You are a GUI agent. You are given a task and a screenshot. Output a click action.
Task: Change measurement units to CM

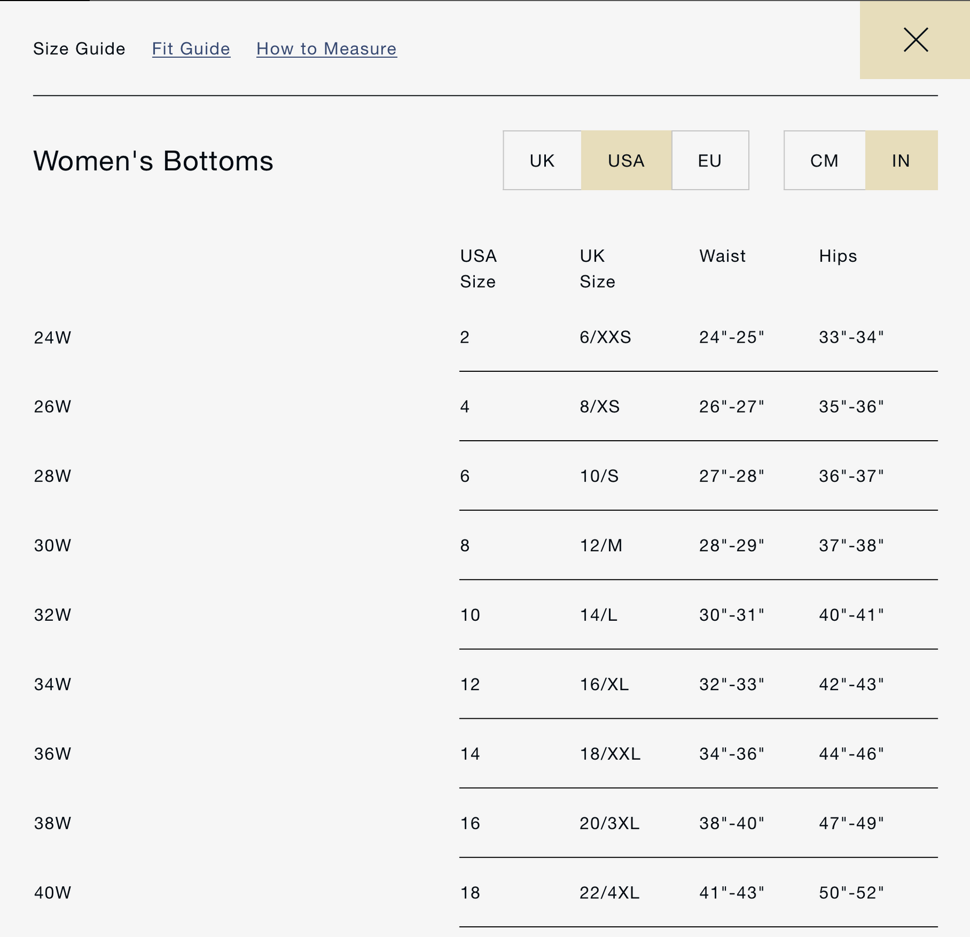824,161
